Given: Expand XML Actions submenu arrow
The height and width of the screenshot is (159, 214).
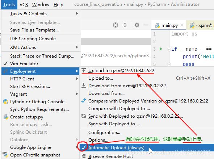Looking at the screenshot, I should tap(77, 47).
